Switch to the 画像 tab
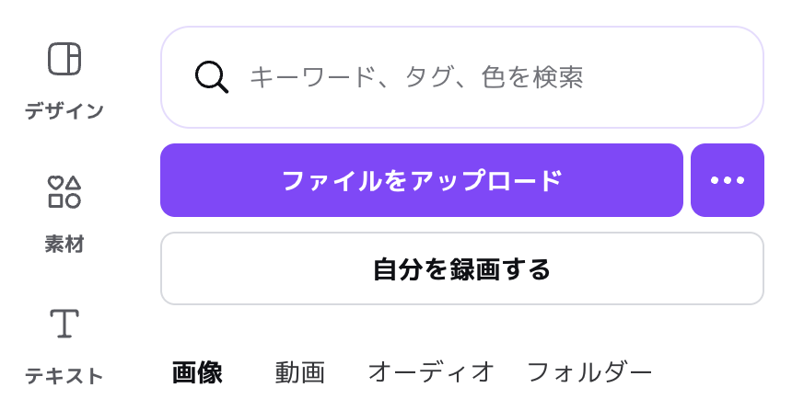Image resolution: width=792 pixels, height=399 pixels. pos(197,372)
